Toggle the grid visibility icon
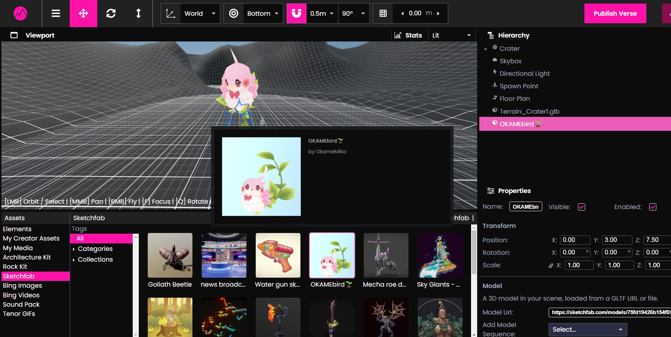 coord(383,14)
